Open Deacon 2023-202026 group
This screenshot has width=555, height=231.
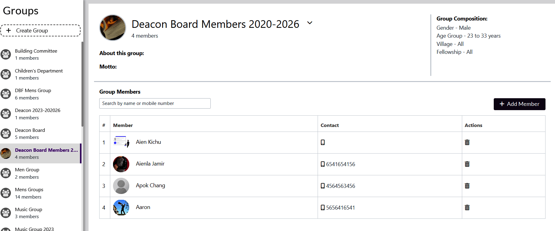coord(37,114)
